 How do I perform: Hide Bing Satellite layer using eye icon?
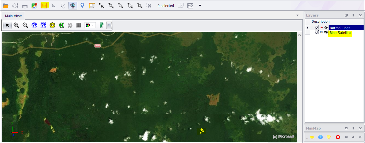[326, 33]
